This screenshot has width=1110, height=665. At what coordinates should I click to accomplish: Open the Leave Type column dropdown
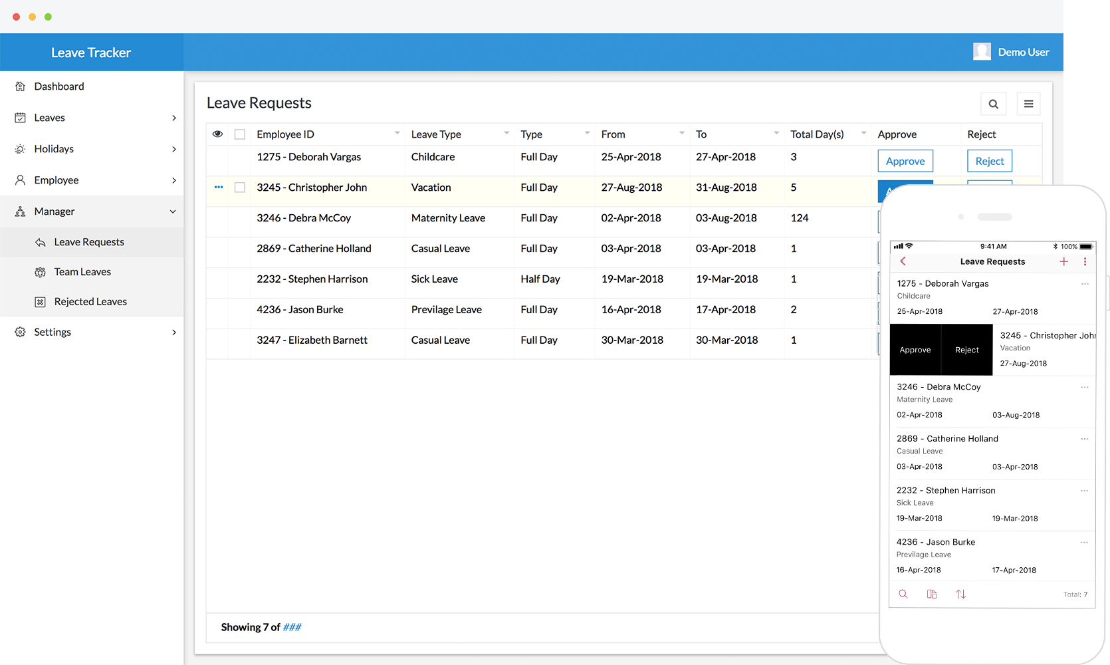click(506, 133)
